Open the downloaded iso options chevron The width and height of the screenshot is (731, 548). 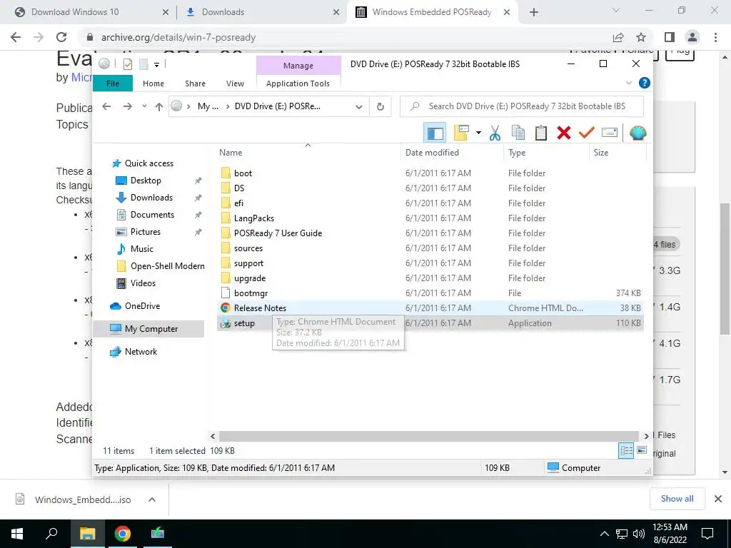coord(151,499)
